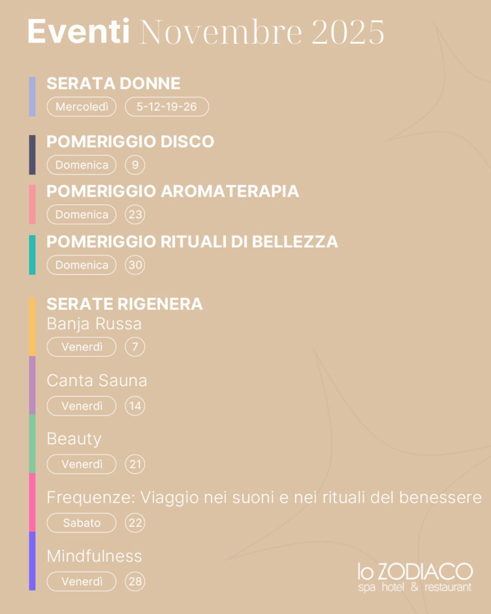Click the date circle 22
Image resolution: width=491 pixels, height=614 pixels.
[135, 523]
